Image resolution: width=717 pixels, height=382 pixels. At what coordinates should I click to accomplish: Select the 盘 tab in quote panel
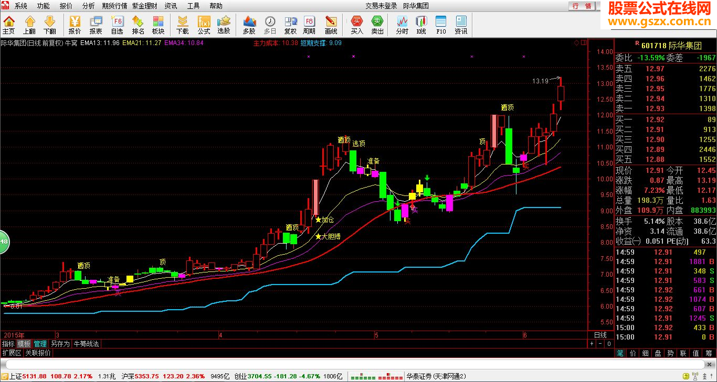(x=658, y=353)
